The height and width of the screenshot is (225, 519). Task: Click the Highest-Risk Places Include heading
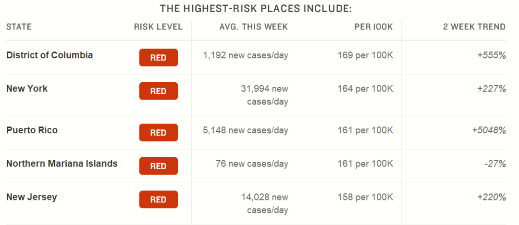point(256,9)
